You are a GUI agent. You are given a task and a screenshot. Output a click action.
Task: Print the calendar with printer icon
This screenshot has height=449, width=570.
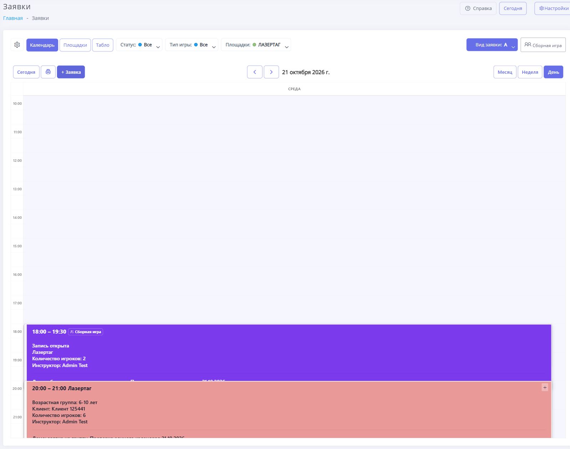point(48,72)
